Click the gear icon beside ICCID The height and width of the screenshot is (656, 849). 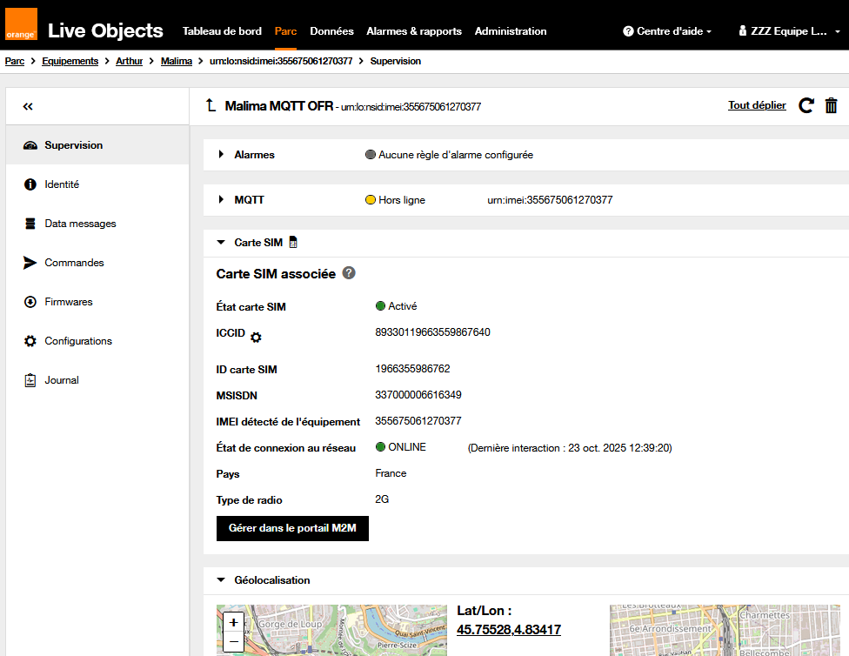[x=256, y=337]
